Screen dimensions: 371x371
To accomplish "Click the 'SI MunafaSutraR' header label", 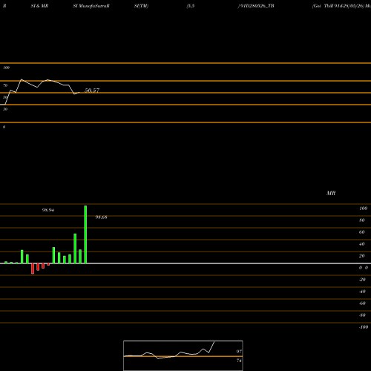I will tap(91, 6).
